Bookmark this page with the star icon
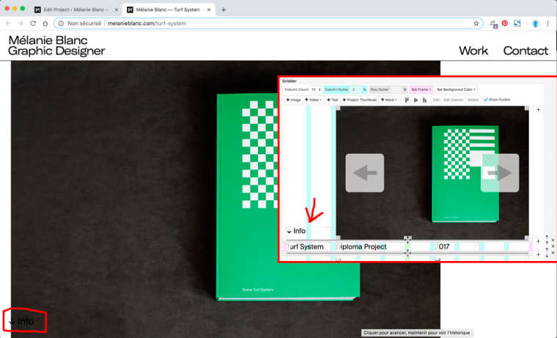Screen dimensions: 557x338 click(476, 23)
